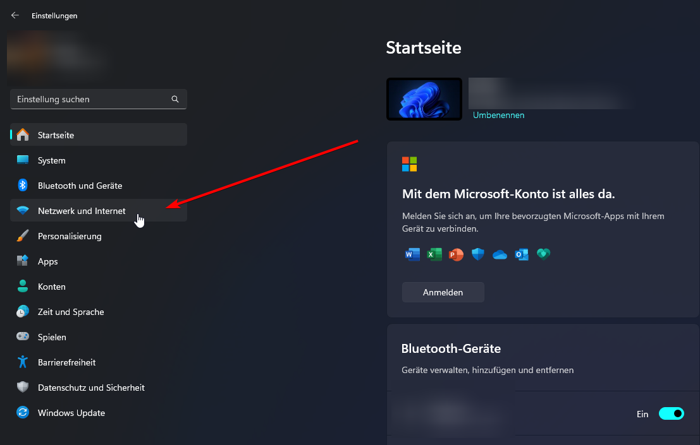Select Personalisierung in the sidebar

(x=70, y=236)
